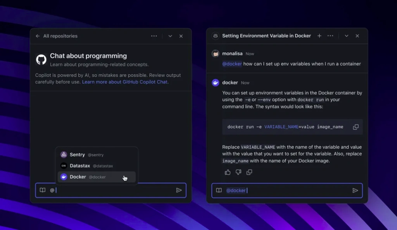Click the Chat about programming heading
397x230 pixels.
(88, 56)
